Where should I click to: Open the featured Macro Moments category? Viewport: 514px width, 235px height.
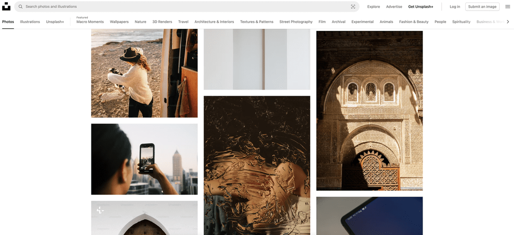[90, 22]
